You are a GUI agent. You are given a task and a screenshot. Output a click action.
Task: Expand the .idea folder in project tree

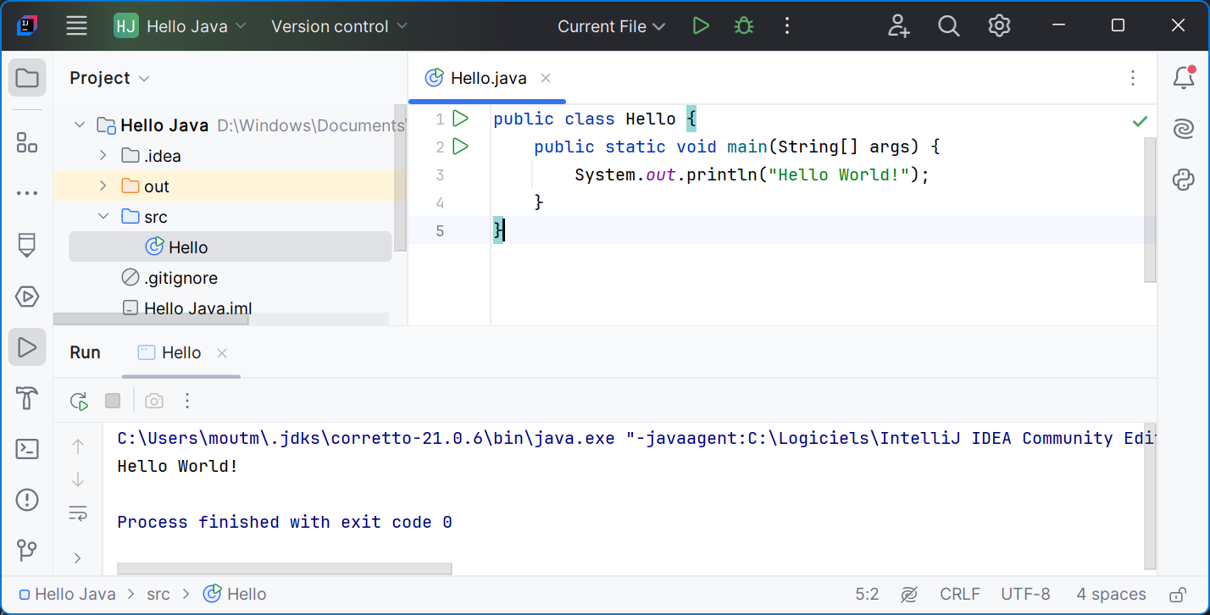tap(103, 156)
